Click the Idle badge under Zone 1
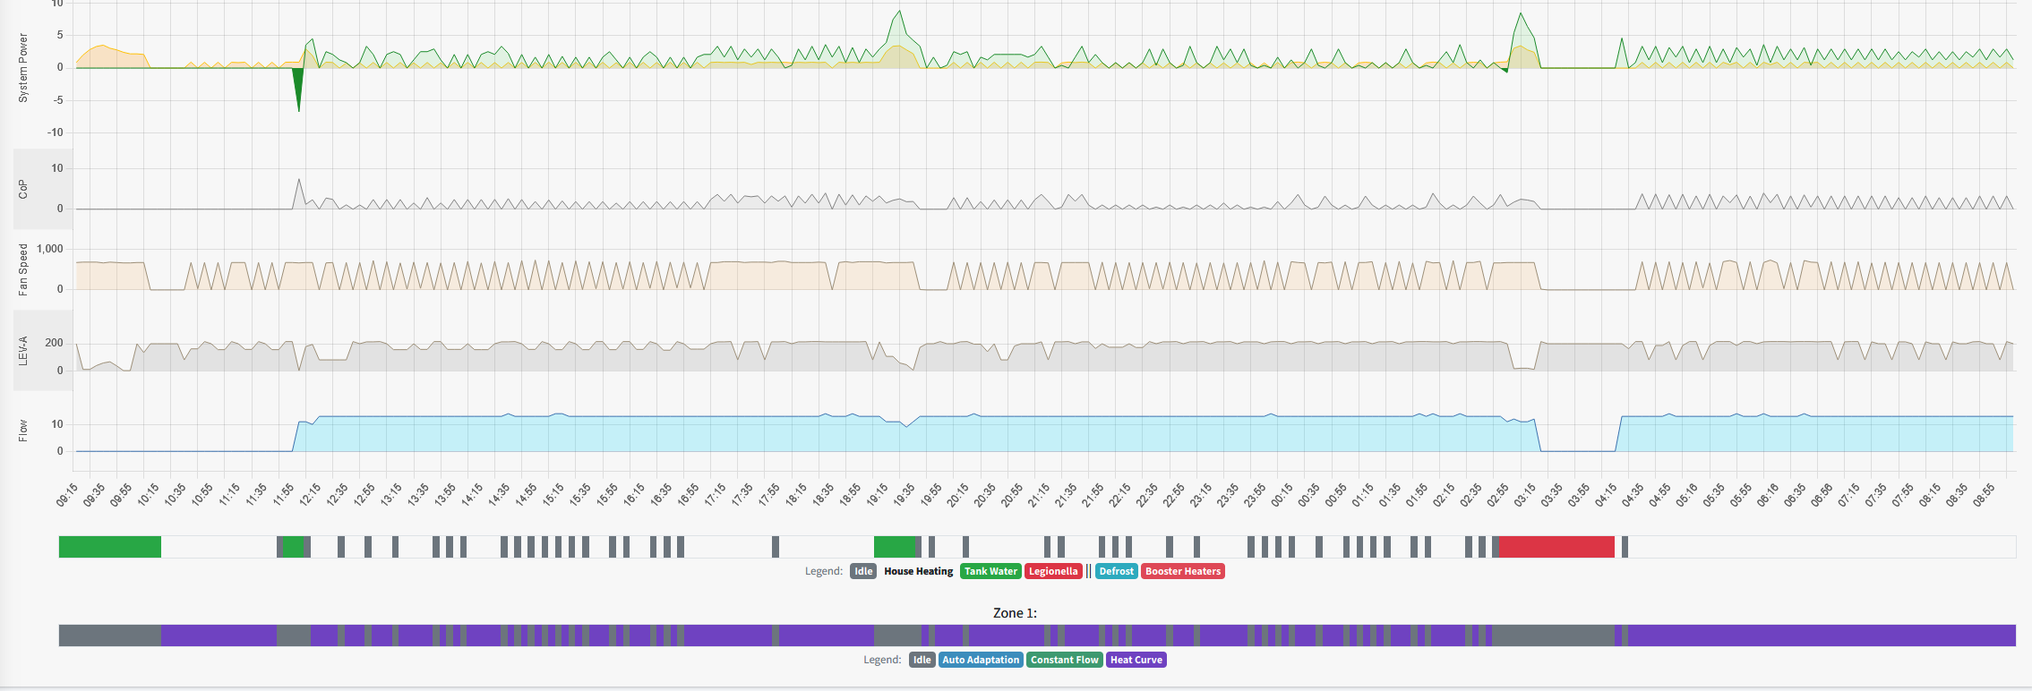 pos(922,660)
